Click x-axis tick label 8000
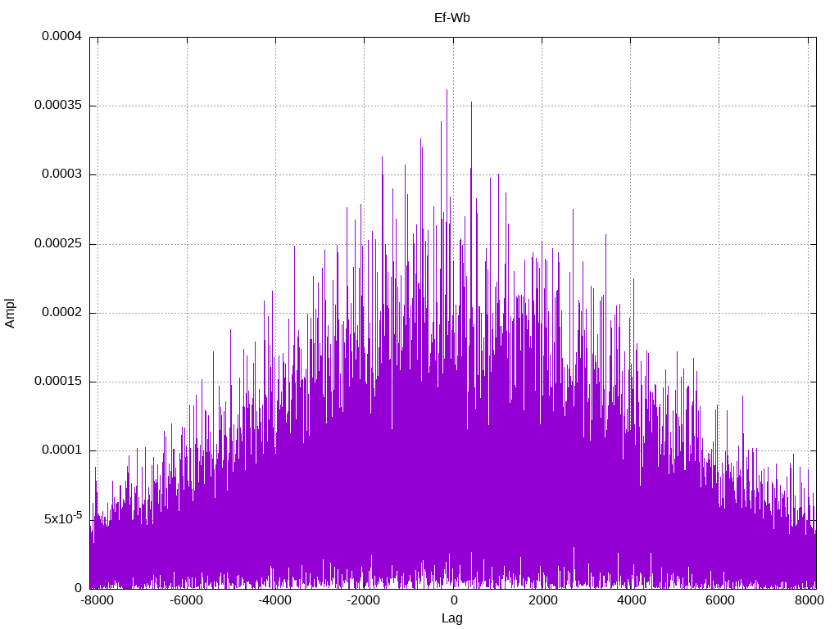The image size is (839, 629). pyautogui.click(x=809, y=600)
